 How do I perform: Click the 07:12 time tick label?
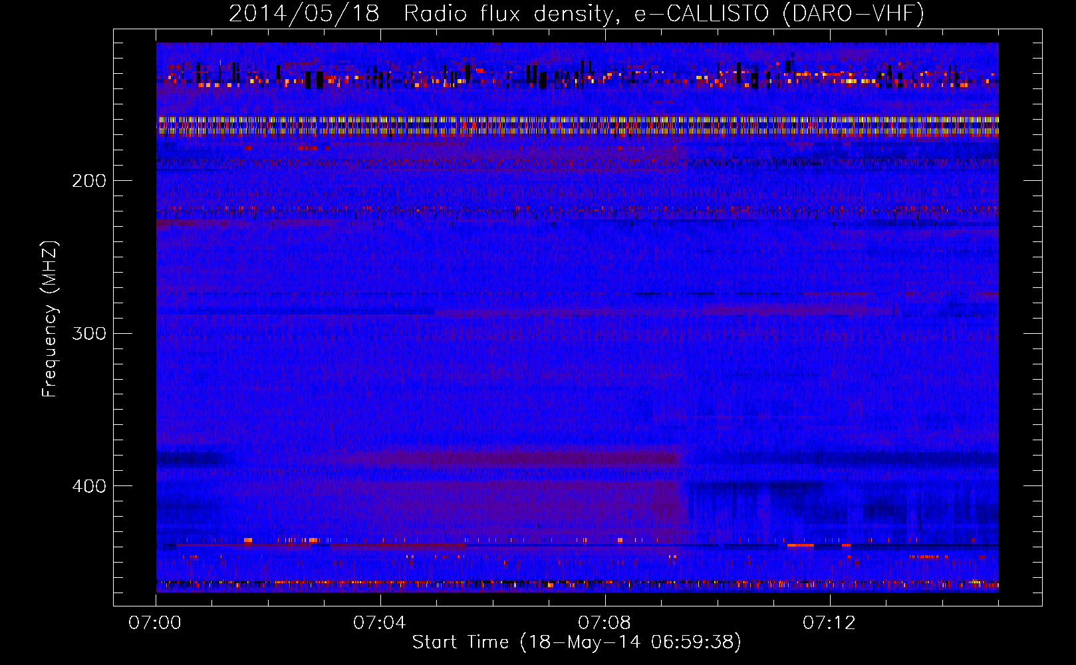point(829,623)
